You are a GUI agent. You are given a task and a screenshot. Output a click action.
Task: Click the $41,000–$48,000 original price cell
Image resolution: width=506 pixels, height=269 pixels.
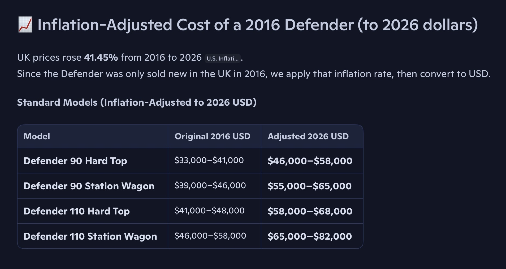click(x=209, y=211)
